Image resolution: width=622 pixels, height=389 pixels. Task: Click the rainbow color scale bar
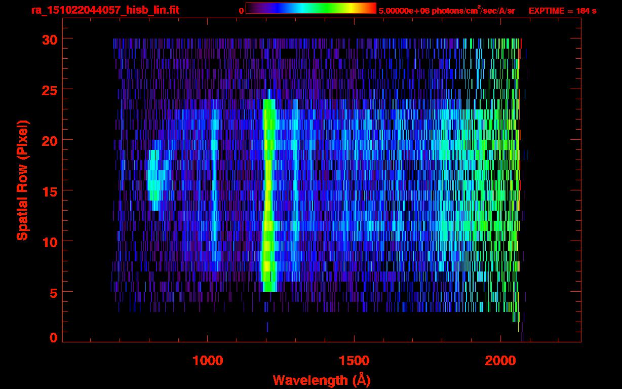click(311, 9)
